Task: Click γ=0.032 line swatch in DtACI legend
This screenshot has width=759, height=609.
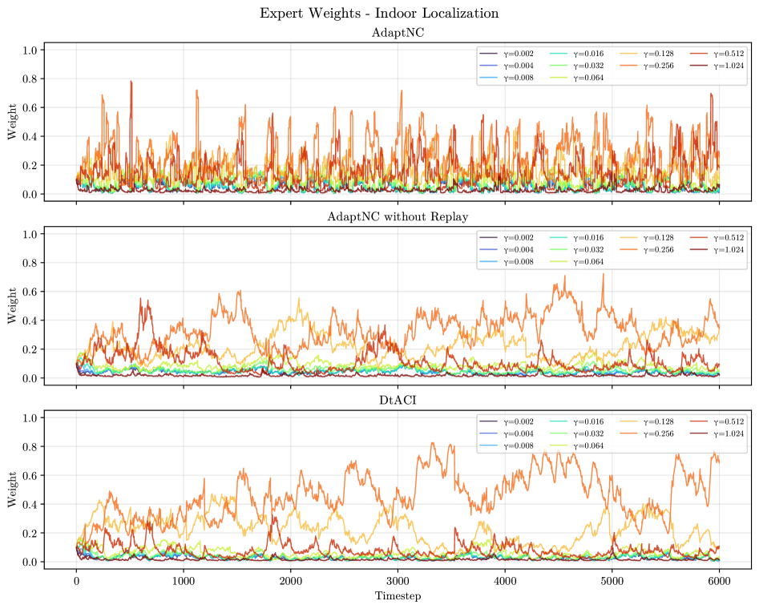Action: point(559,434)
